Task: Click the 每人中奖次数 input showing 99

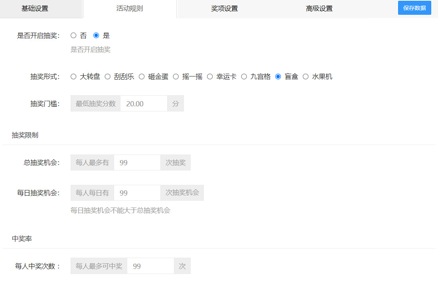Action: click(150, 266)
